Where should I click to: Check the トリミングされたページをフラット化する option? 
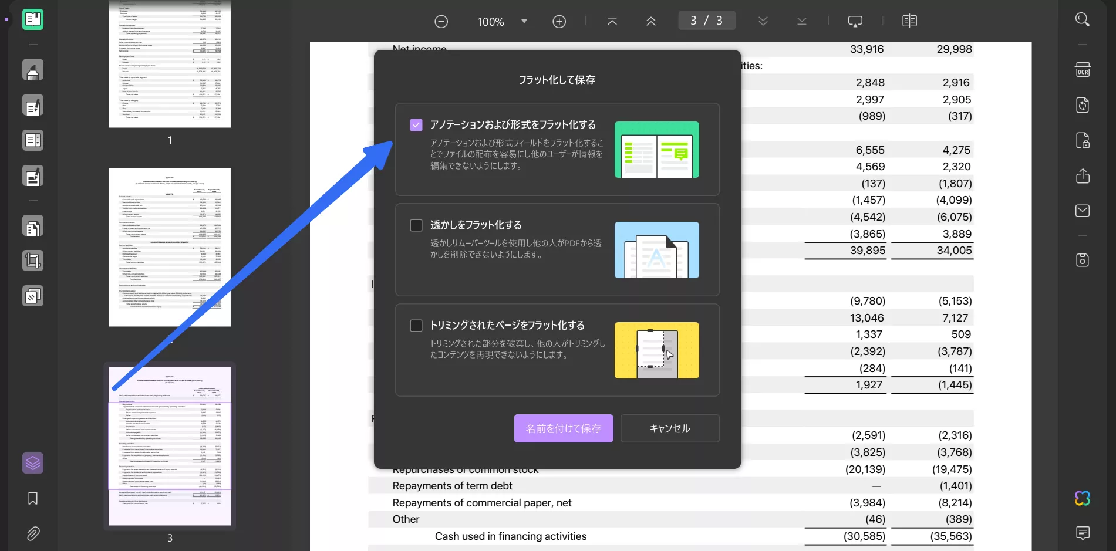[x=416, y=326]
